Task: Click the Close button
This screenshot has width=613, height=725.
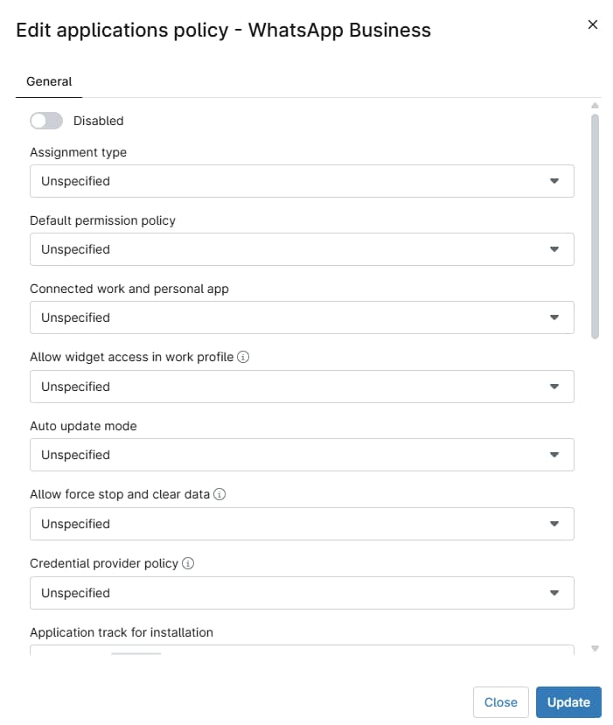Action: [501, 702]
